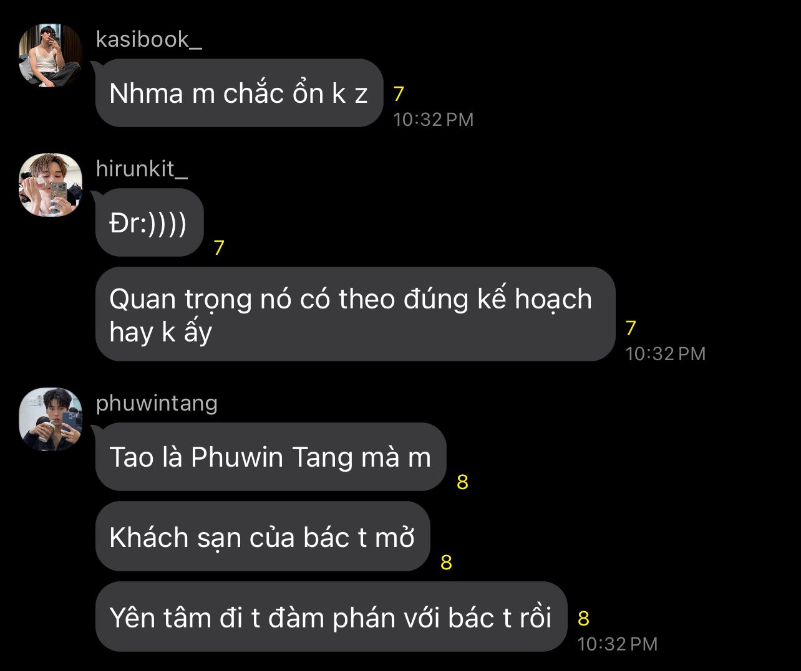Select message 'Nhma m chắc ổn k z'
Image resolution: width=801 pixels, height=671 pixels.
tap(239, 93)
